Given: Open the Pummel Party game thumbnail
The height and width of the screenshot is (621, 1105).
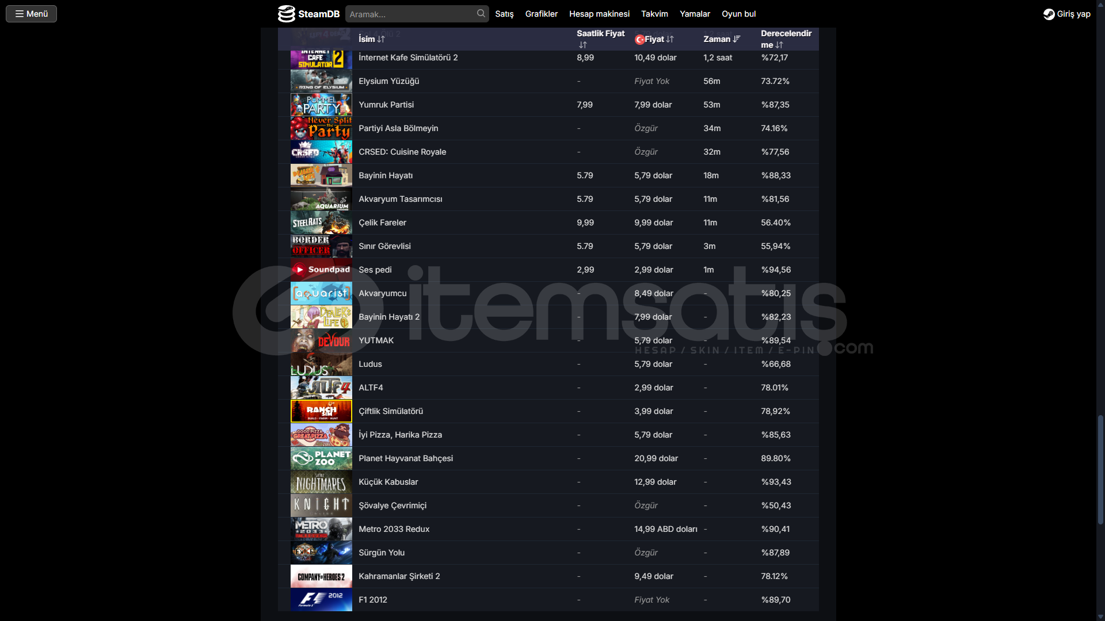Looking at the screenshot, I should [x=321, y=105].
